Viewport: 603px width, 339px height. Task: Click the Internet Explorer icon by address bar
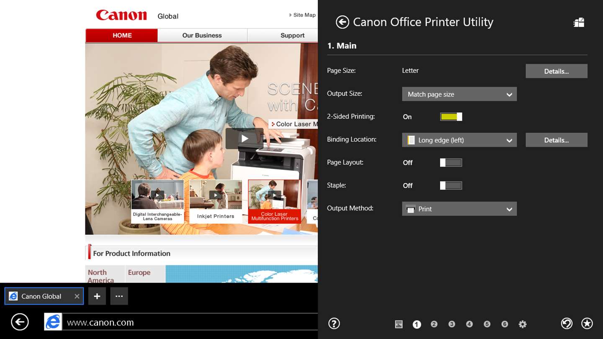pyautogui.click(x=53, y=322)
